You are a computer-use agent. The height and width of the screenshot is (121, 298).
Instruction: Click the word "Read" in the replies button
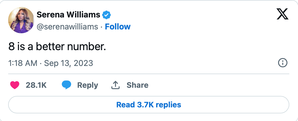[124, 105]
